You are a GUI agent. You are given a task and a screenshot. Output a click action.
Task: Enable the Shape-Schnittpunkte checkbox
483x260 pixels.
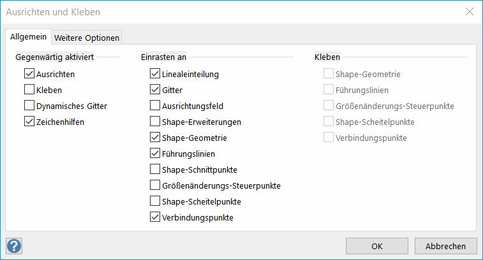(155, 170)
